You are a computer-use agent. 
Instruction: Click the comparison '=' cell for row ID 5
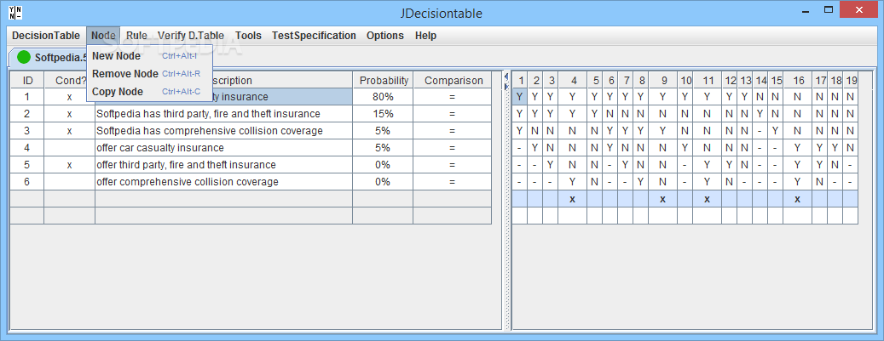coord(453,164)
